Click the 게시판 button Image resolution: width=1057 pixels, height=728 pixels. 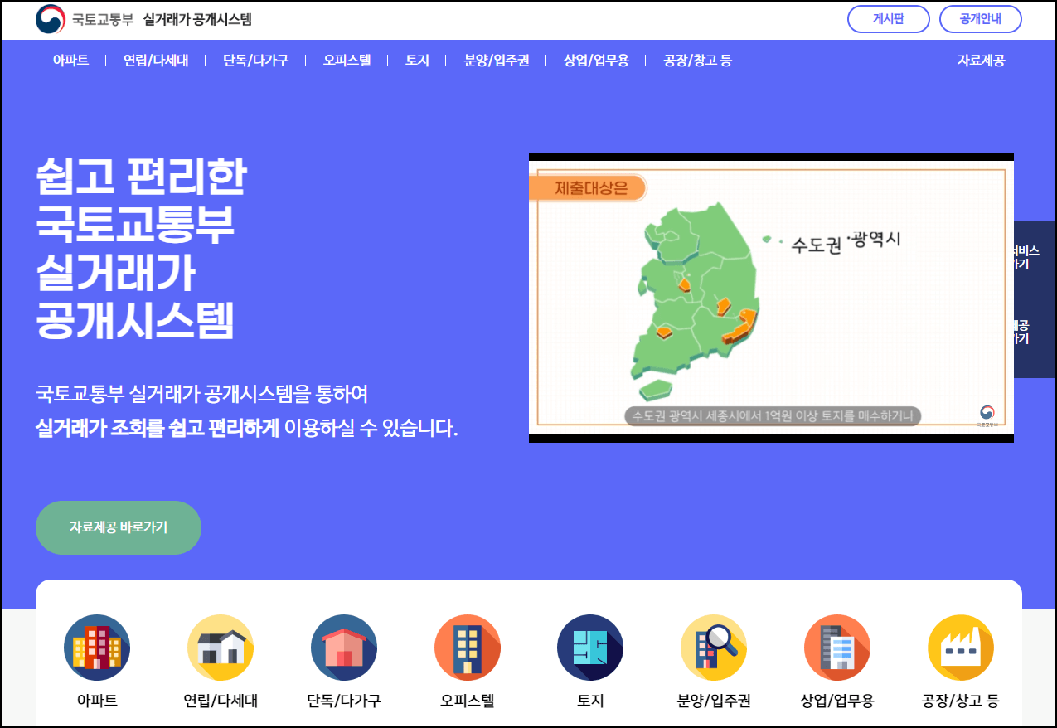pos(889,19)
